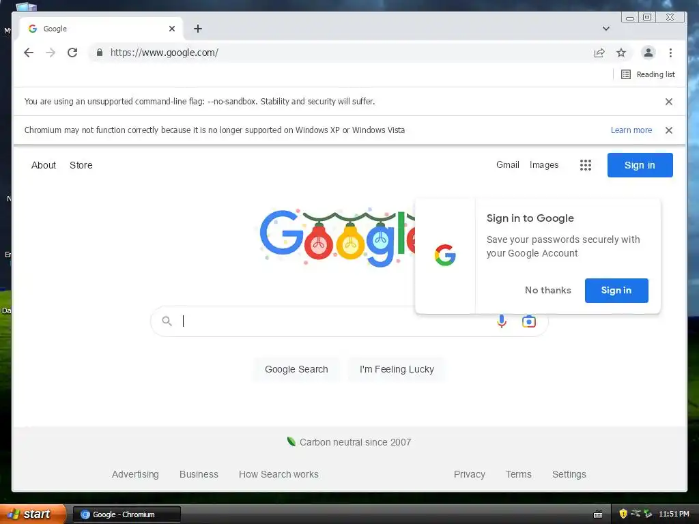Click Sign in inside the popup
Image resolution: width=699 pixels, height=524 pixels.
coord(616,291)
